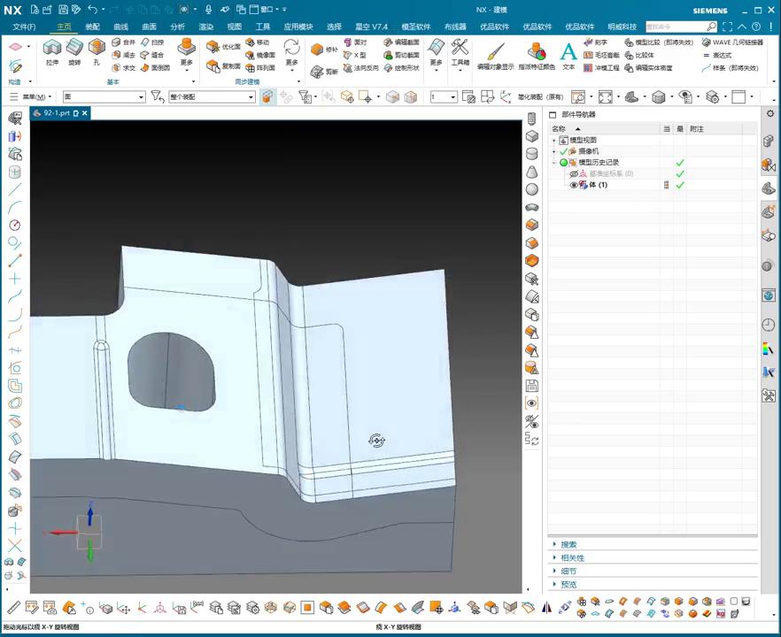Screen dimensions: 781x637
Task: Open the 文件(F) menu
Action: tap(25, 27)
